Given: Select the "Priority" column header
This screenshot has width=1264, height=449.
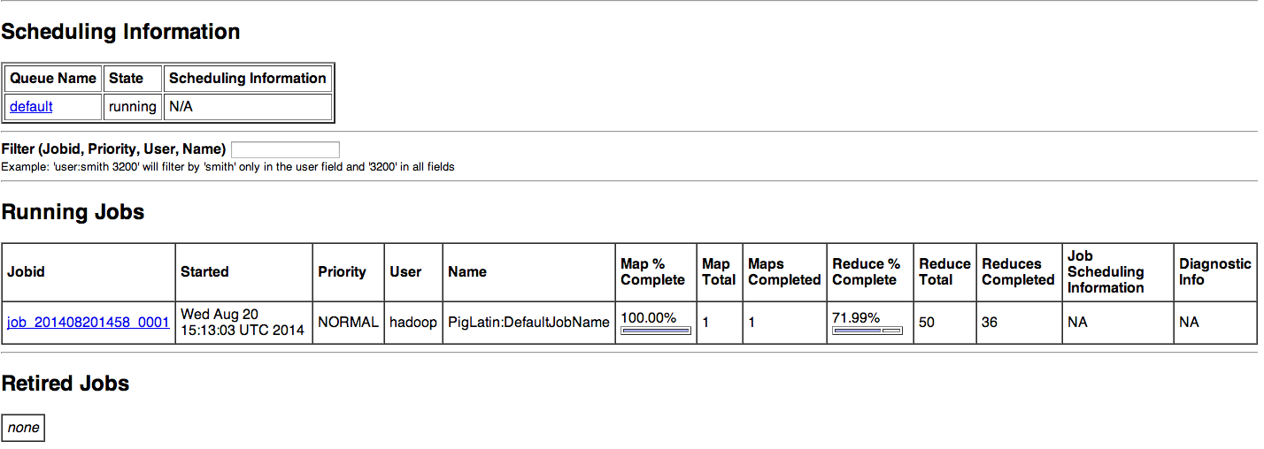Looking at the screenshot, I should point(342,272).
